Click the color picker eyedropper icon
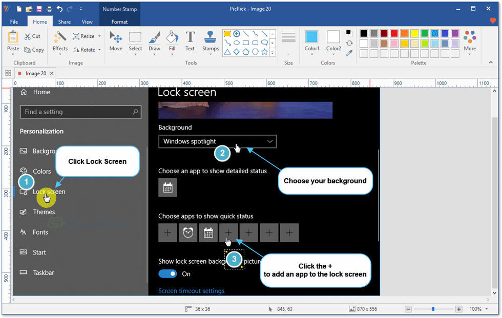502x318 pixels. coord(349,53)
